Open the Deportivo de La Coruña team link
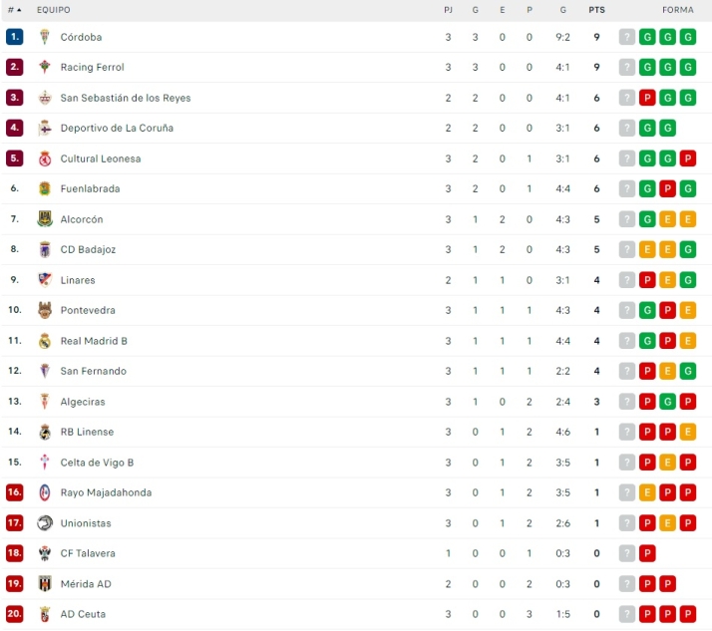This screenshot has height=631, width=712. [117, 129]
